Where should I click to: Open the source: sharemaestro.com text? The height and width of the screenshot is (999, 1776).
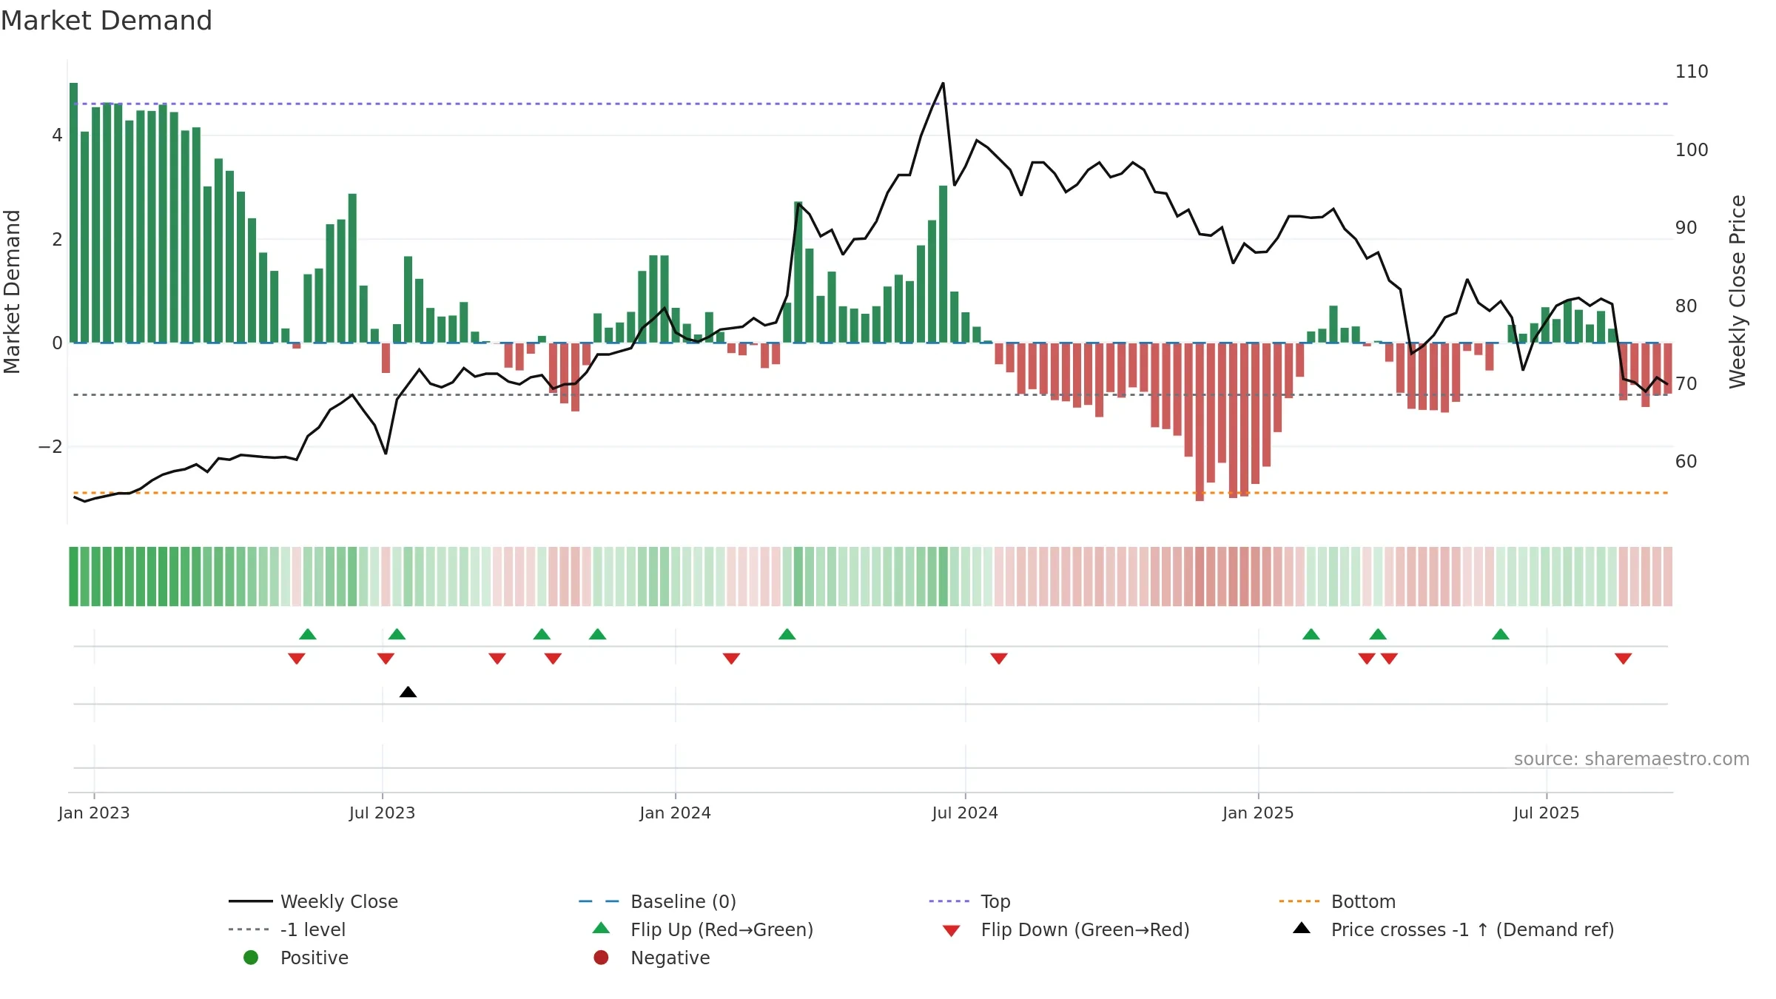tap(1631, 758)
